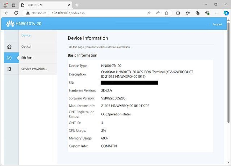Click the Logout link
231x166 pixels.
click(x=217, y=24)
